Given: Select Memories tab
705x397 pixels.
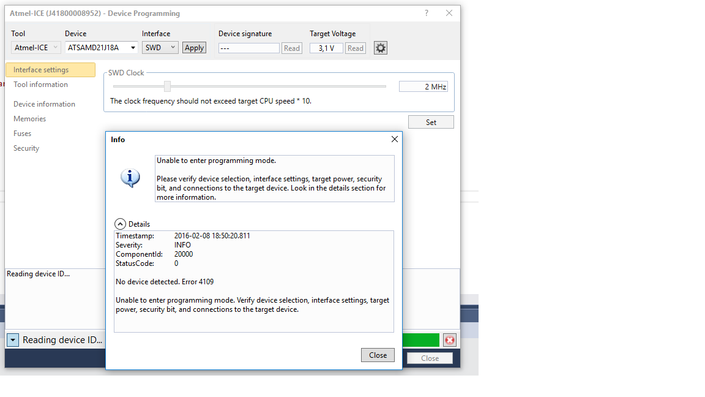Looking at the screenshot, I should pos(29,119).
